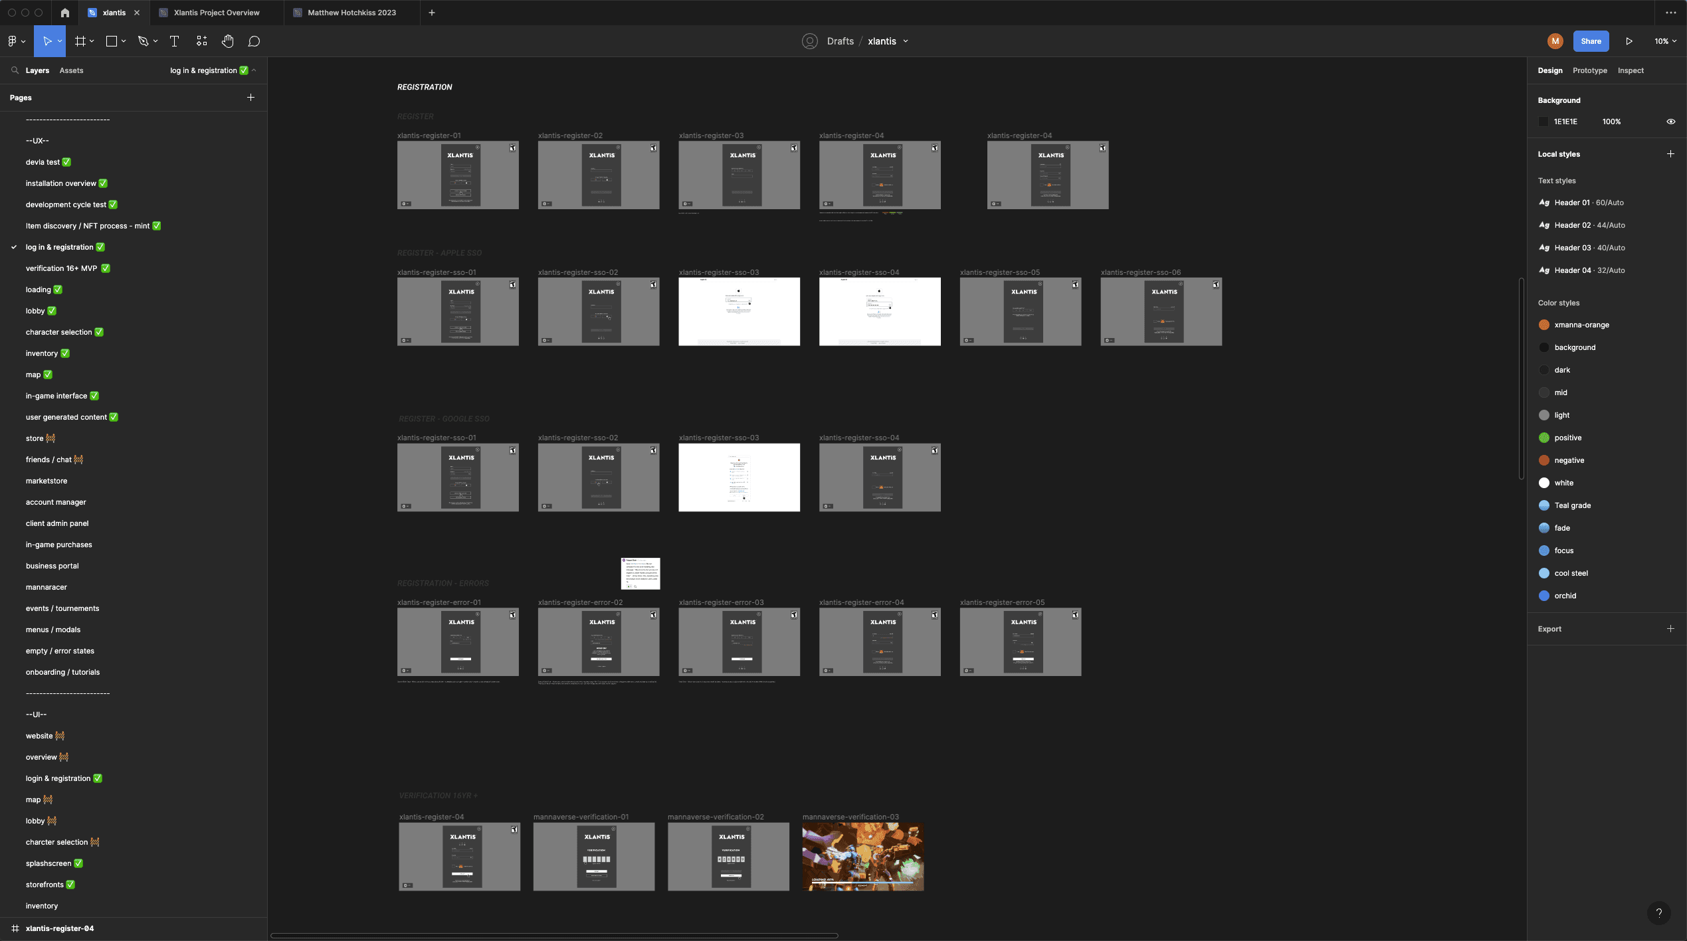Click the Present play button
Image resolution: width=1687 pixels, height=941 pixels.
click(x=1629, y=41)
